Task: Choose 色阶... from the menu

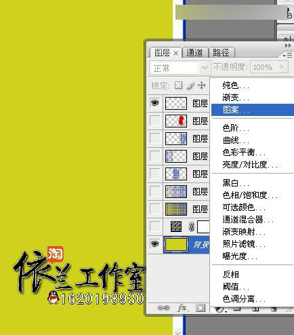Action: coord(253,128)
